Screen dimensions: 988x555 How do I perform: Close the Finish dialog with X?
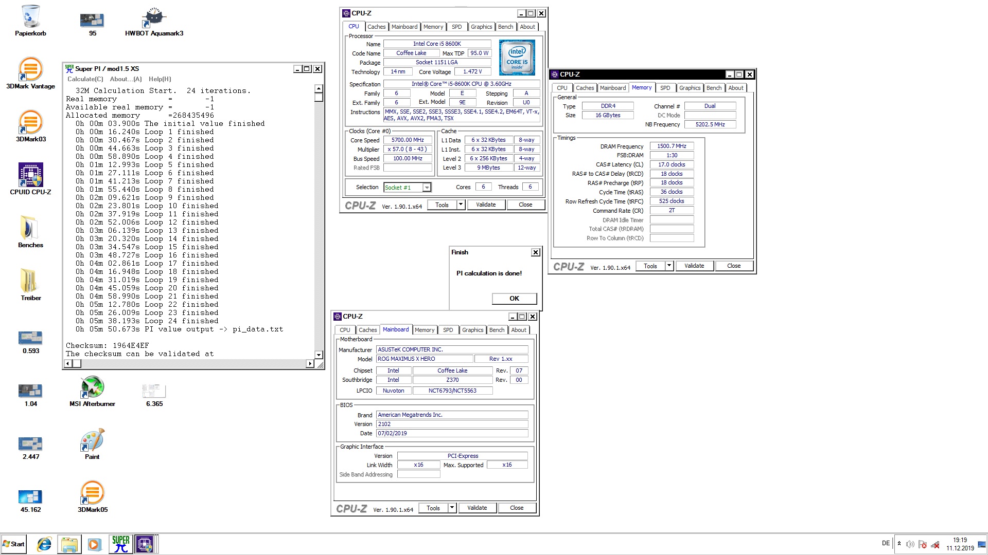pos(536,252)
